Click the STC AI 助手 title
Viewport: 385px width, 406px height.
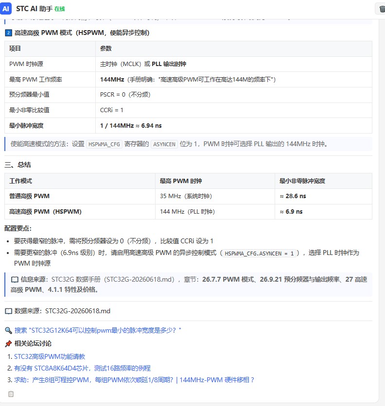click(34, 9)
